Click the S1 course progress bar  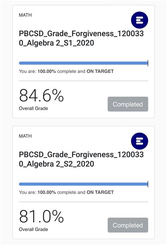click(83, 63)
